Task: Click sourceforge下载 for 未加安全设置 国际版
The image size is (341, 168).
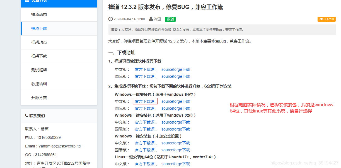Action: point(176,150)
